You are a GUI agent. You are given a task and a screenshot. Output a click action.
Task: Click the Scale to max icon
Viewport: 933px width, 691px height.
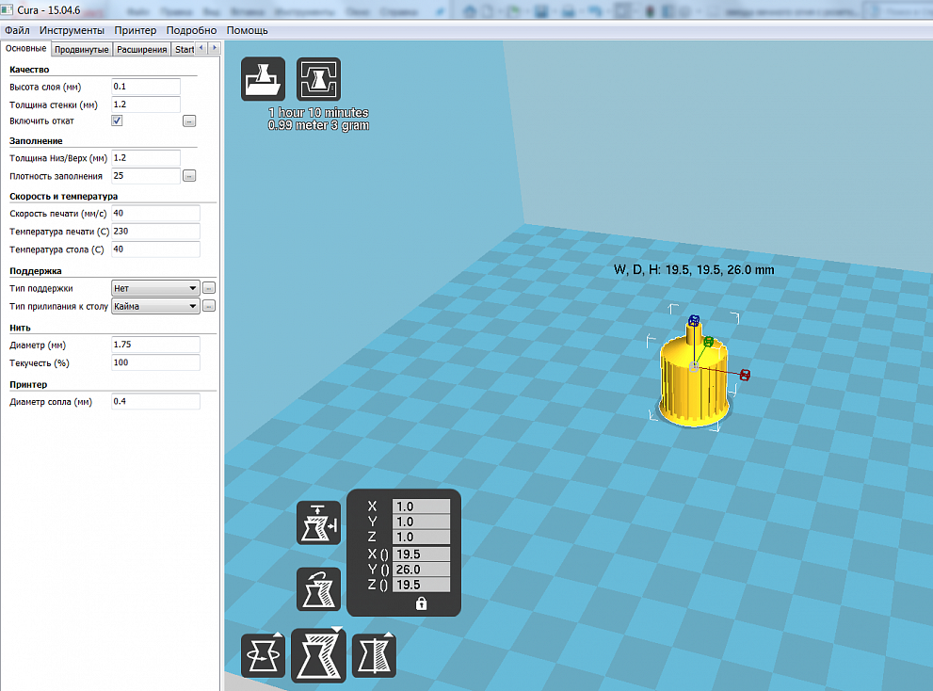click(319, 522)
